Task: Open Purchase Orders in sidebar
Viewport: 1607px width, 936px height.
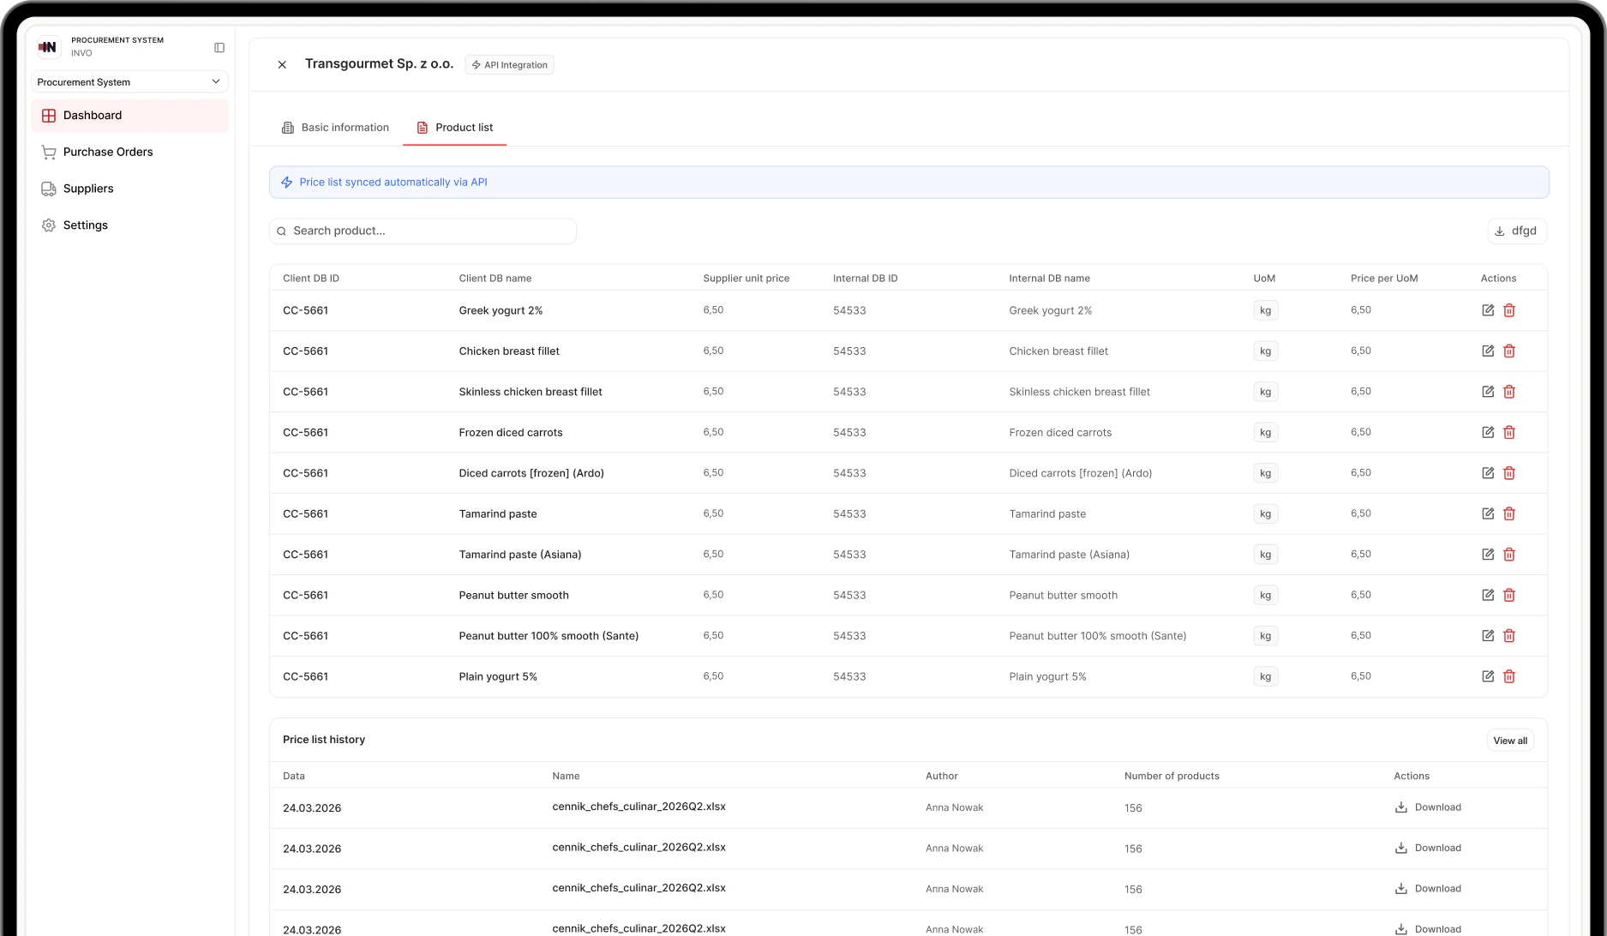Action: click(x=129, y=152)
